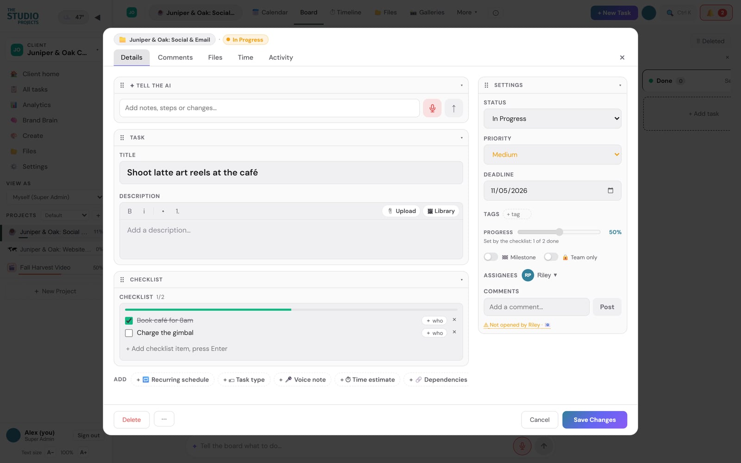Toggle bold formatting in description toolbar
Screen dimensions: 741x463
click(130, 211)
